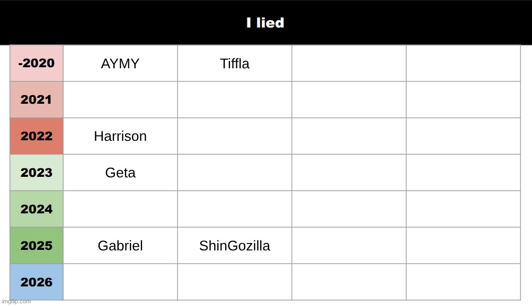
Task: Select the Geta cell
Action: (x=120, y=173)
